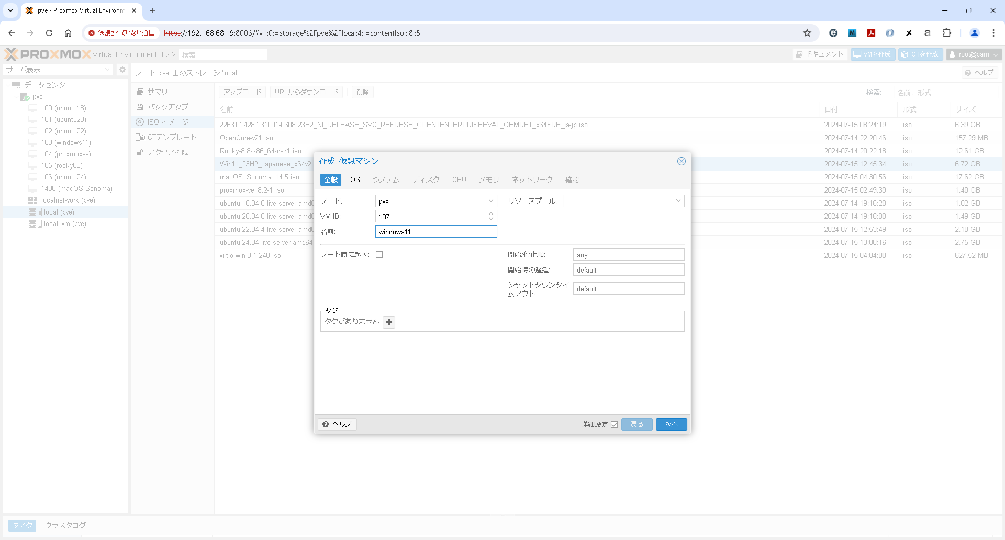1005x540 pixels.
Task: Click the VM ID spinner arrows
Action: click(x=491, y=216)
